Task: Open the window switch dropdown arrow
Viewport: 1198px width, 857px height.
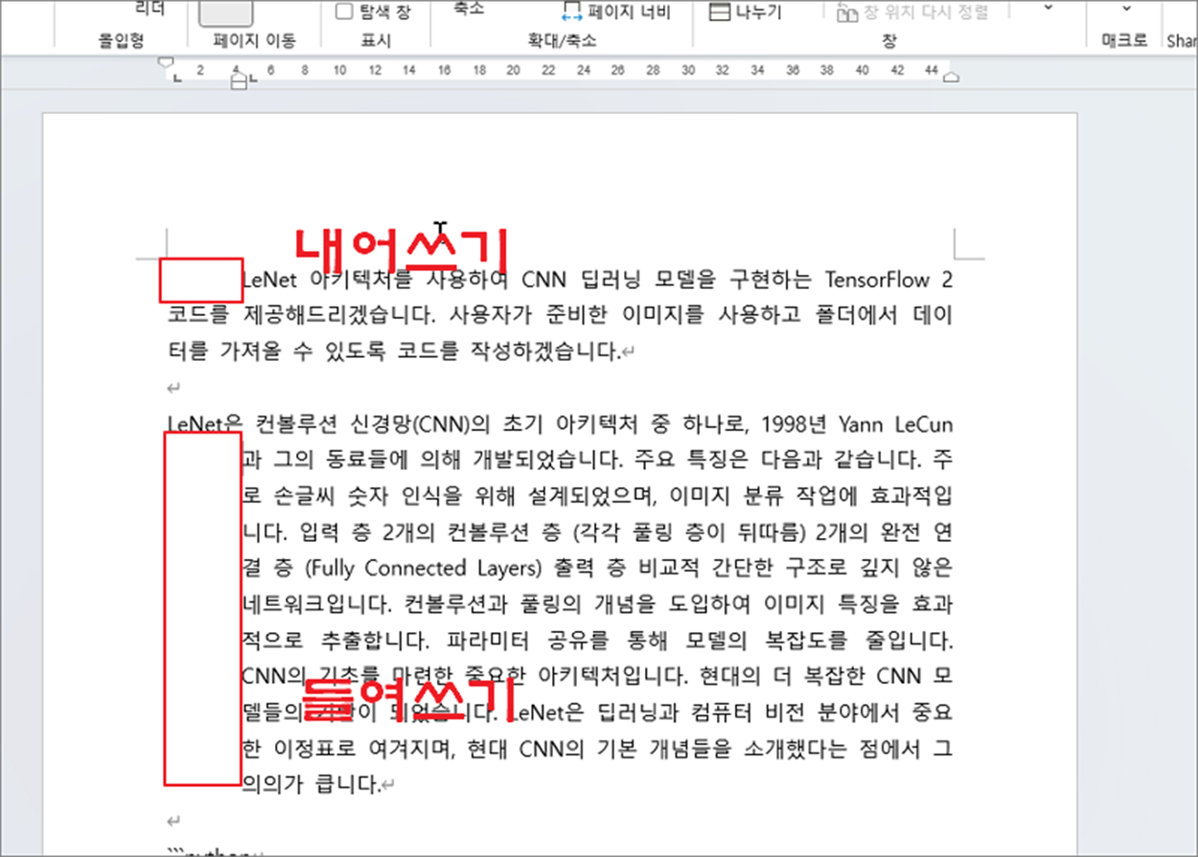Action: tap(1047, 9)
